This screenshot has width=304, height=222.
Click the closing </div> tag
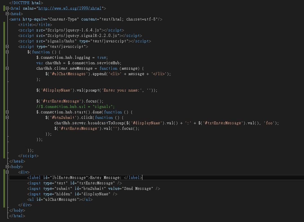click(25, 205)
